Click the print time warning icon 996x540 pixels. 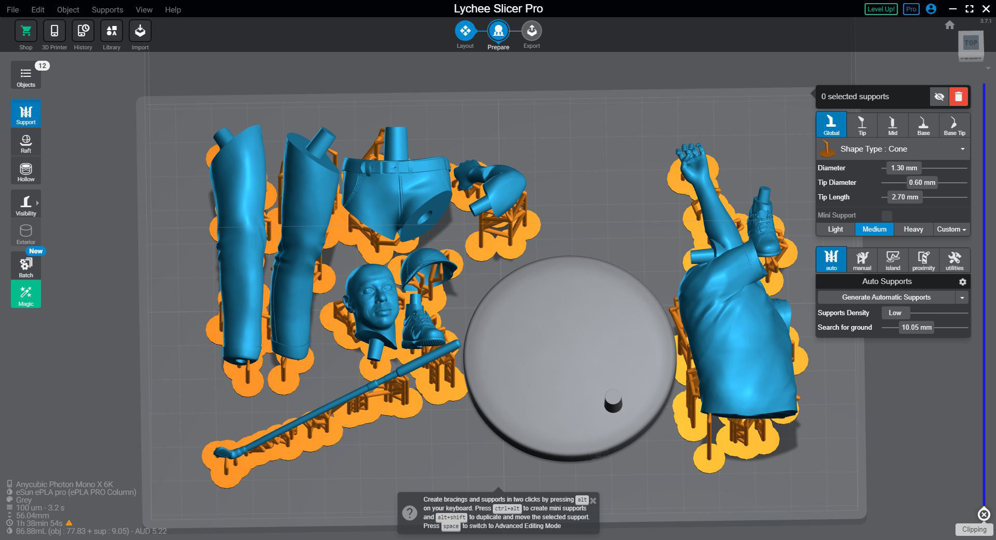(x=69, y=523)
